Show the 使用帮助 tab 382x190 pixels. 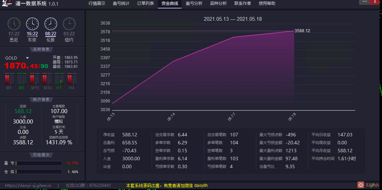coord(267,4)
